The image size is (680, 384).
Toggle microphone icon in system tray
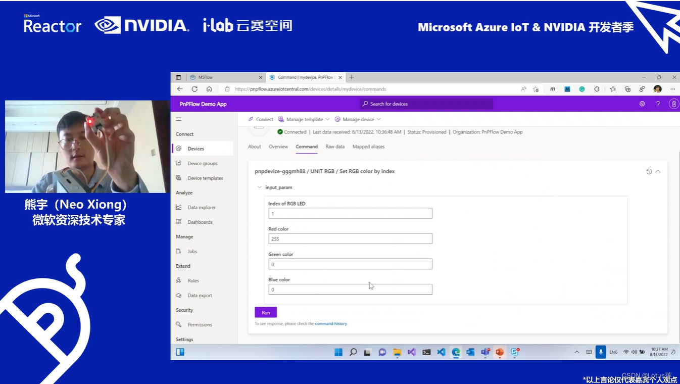tap(601, 352)
